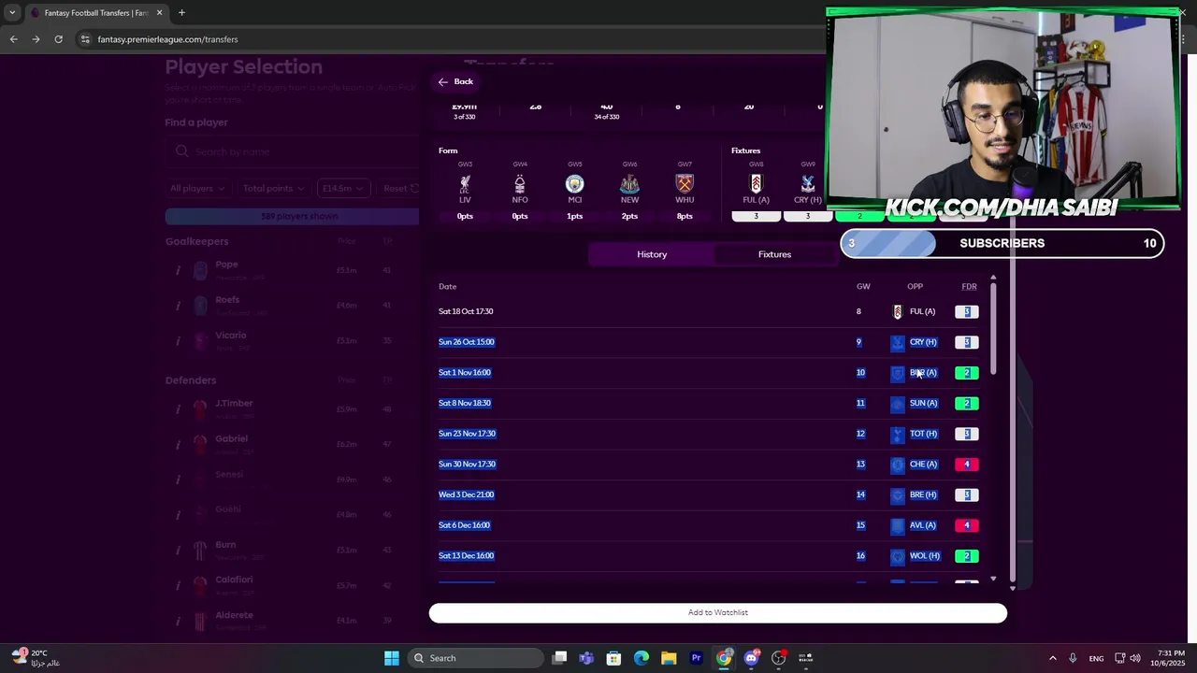Click the Back arrow icon in the player panel

(x=443, y=82)
